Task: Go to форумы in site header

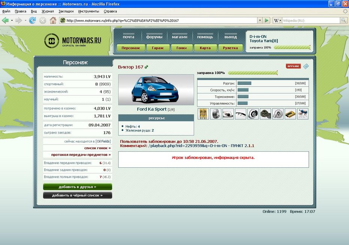Action: pos(154,37)
